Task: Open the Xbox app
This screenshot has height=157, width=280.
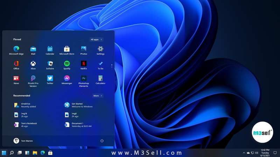Action: point(33,65)
